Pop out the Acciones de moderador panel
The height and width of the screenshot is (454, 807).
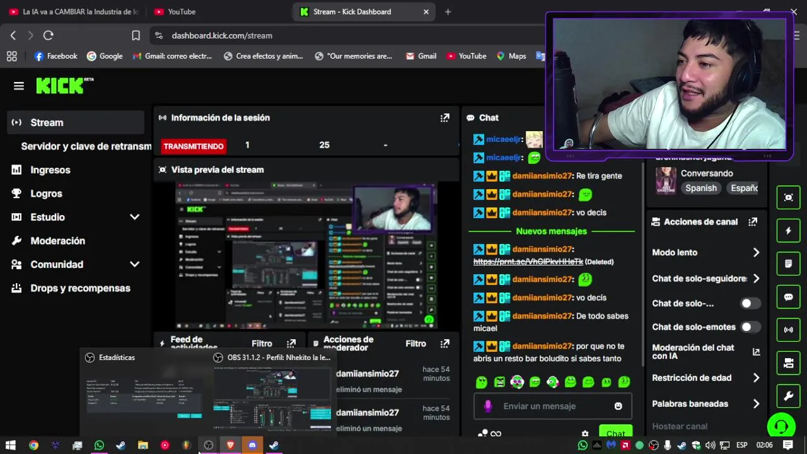click(445, 344)
